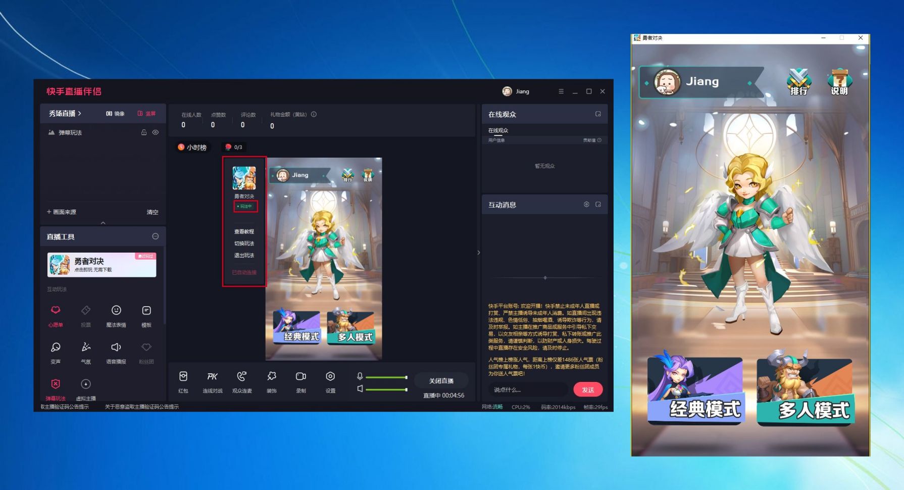Pop out the 互动消息 panel

tap(598, 205)
